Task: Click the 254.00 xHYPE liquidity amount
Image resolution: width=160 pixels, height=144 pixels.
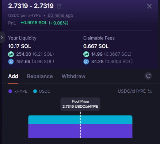Action: (24, 54)
